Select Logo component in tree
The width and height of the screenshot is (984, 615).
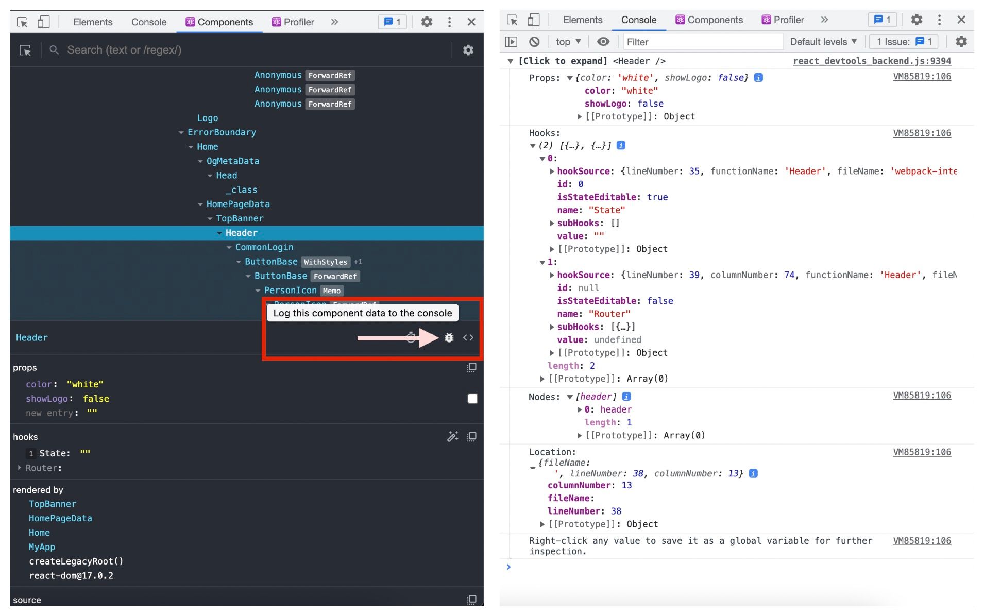tap(208, 118)
